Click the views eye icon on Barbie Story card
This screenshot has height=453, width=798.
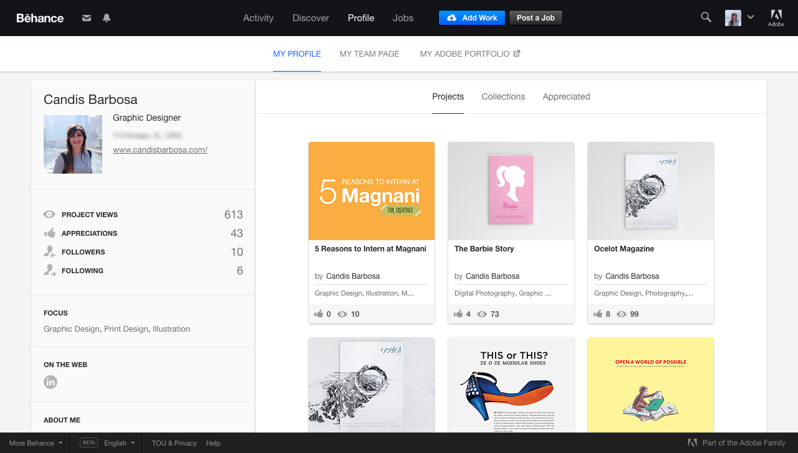pyautogui.click(x=482, y=314)
